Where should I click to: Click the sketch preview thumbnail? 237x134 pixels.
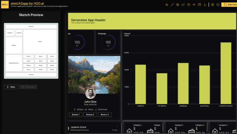31,50
